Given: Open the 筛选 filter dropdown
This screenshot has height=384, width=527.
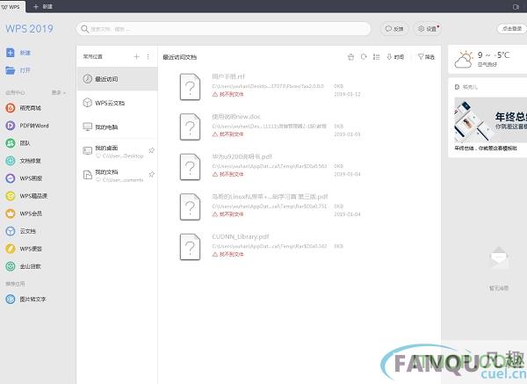Looking at the screenshot, I should [x=426, y=57].
